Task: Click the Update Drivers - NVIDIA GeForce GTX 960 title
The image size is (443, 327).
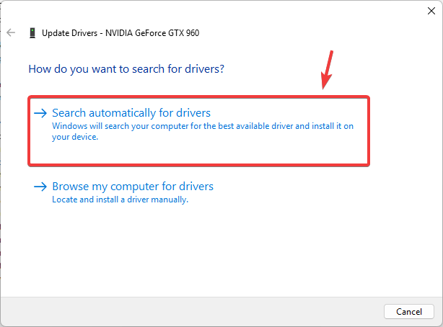Action: click(120, 33)
